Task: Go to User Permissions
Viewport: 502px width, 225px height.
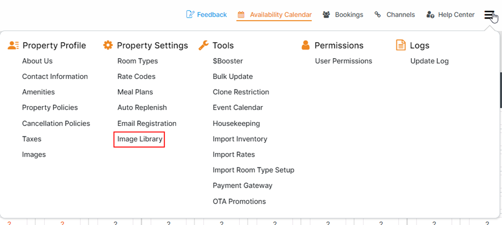Action: [343, 61]
